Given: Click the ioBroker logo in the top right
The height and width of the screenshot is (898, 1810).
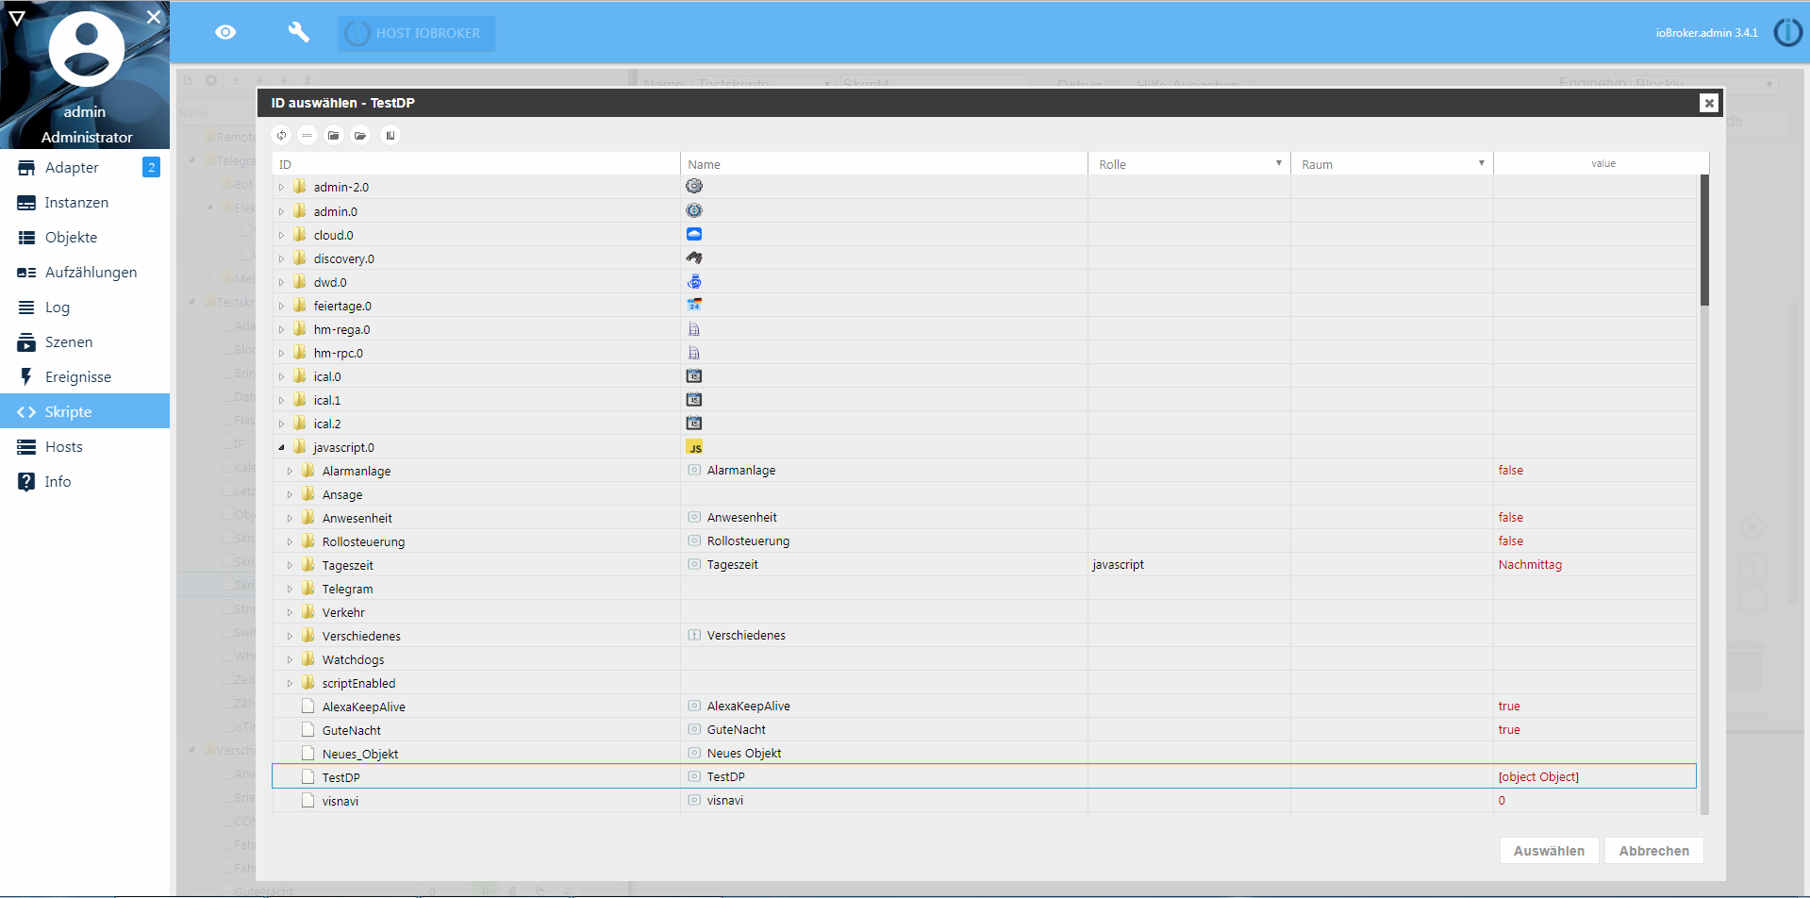Looking at the screenshot, I should (1788, 31).
